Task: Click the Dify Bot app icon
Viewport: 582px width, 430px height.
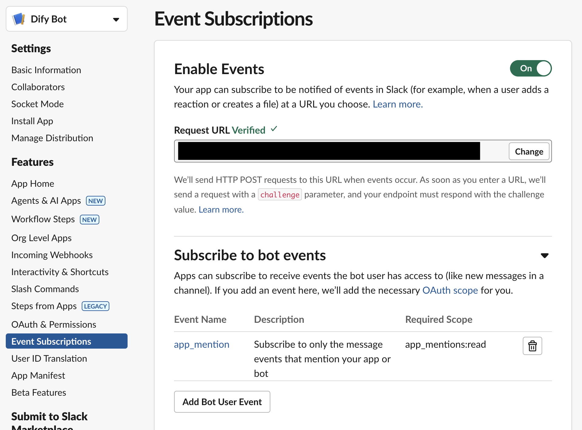Action: click(19, 19)
